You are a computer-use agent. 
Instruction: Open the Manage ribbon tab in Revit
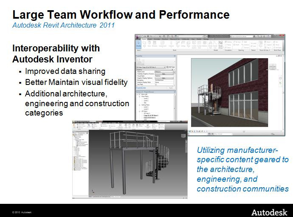206,39
